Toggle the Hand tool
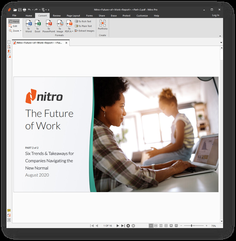Screen dimensions: 236x241 pyautogui.click(x=14, y=22)
